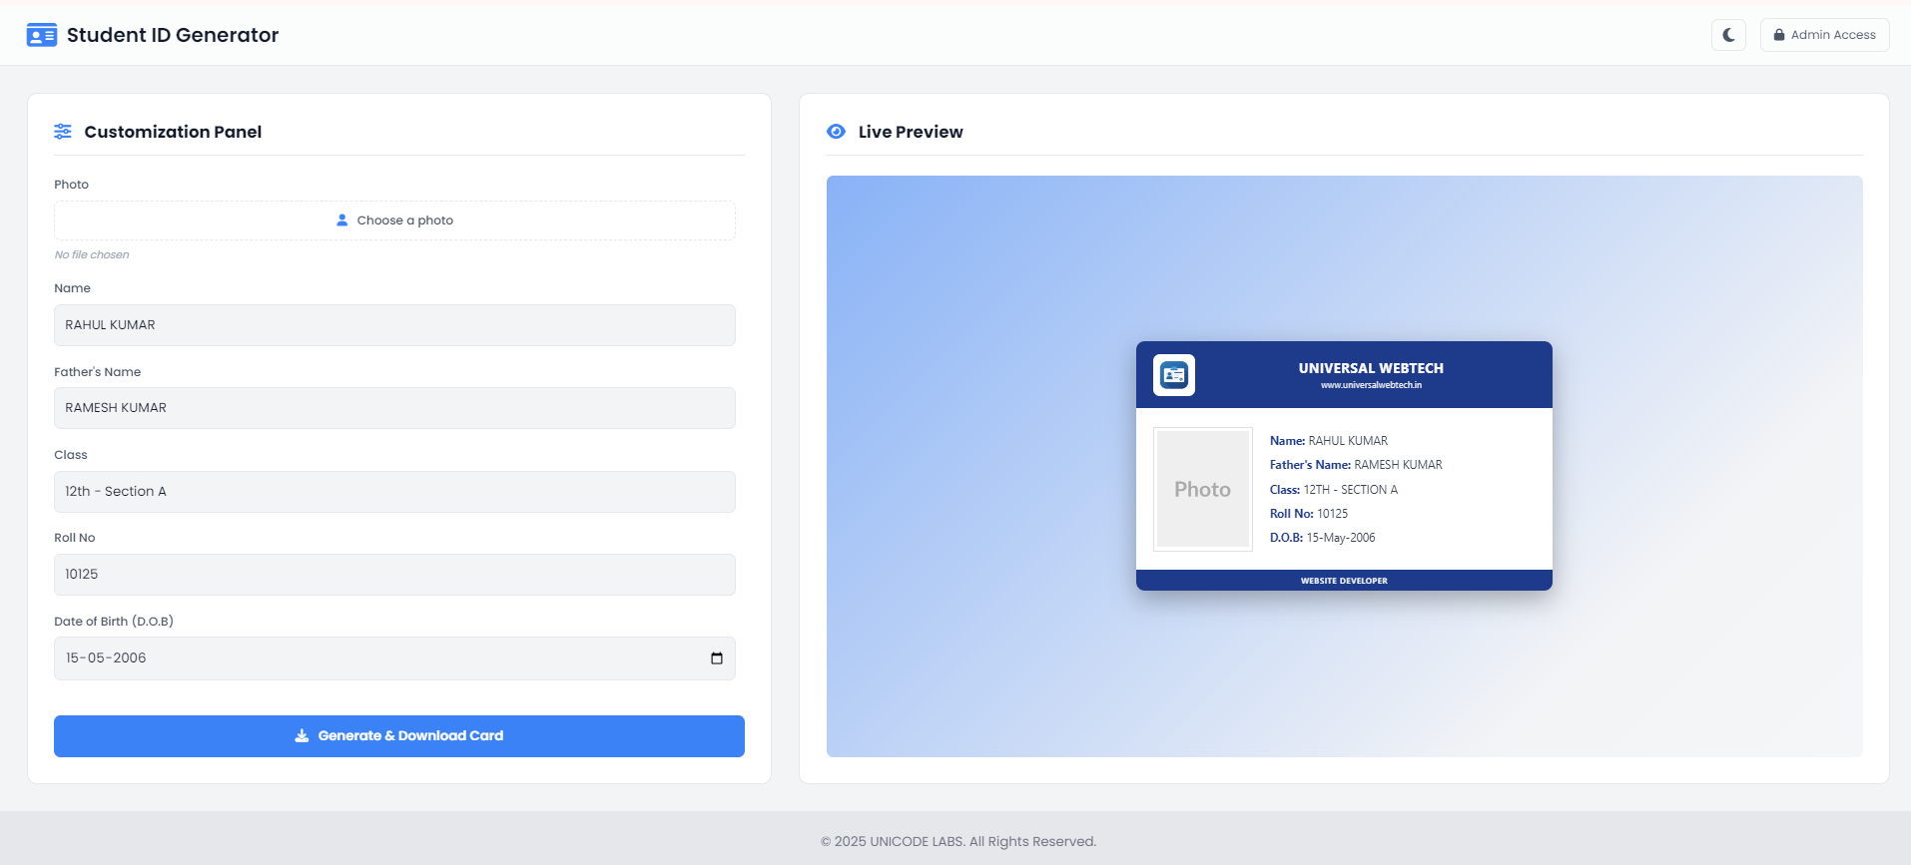Open Admin Access

[1824, 35]
